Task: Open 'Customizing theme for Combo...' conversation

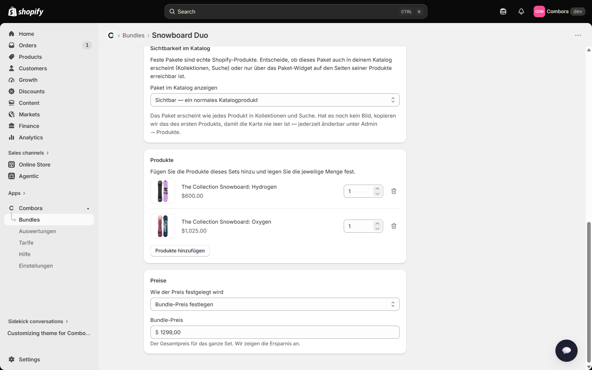Action: coord(49,333)
